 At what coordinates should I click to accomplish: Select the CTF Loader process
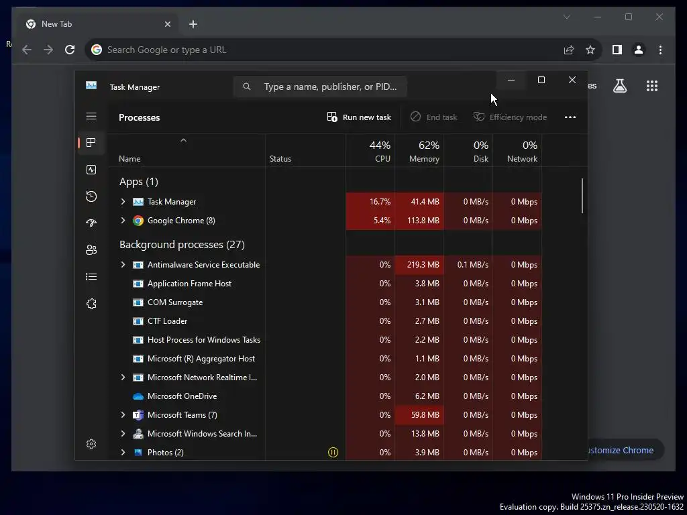pos(325,321)
